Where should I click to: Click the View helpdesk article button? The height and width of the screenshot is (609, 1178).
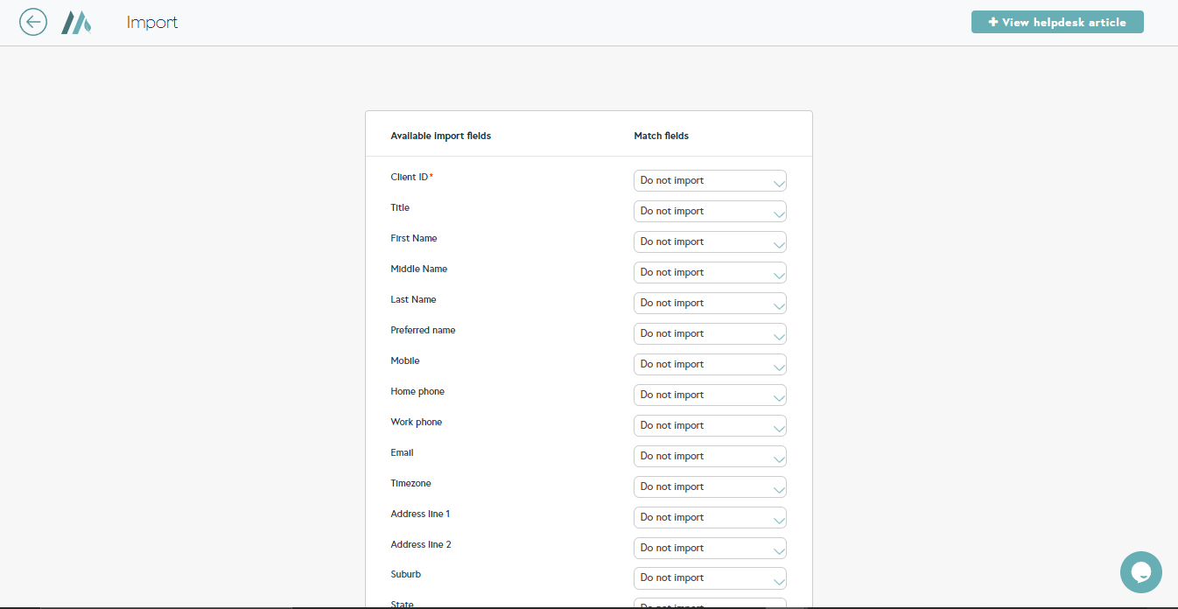tap(1056, 22)
